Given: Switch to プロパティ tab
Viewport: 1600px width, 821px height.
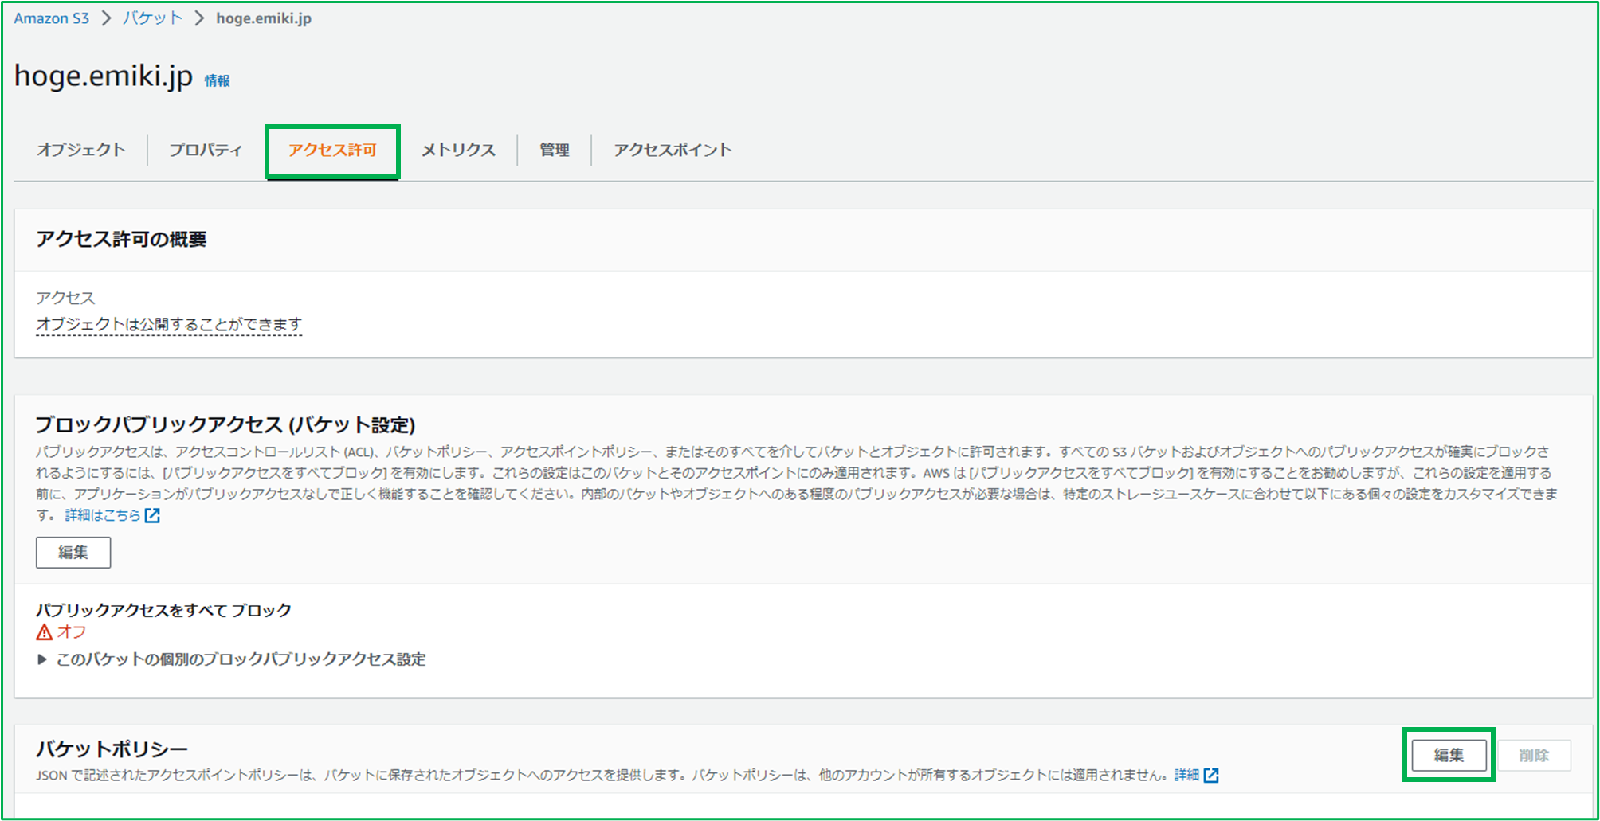Looking at the screenshot, I should point(206,150).
